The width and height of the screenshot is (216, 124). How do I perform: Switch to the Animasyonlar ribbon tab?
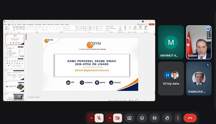coord(30,24)
